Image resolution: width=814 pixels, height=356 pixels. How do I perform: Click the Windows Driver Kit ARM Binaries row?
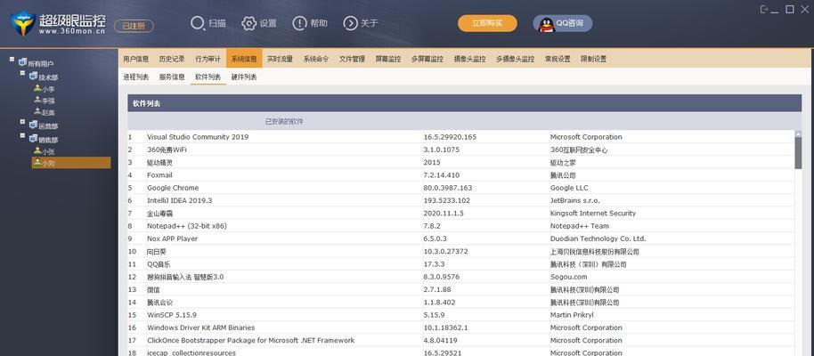point(461,328)
